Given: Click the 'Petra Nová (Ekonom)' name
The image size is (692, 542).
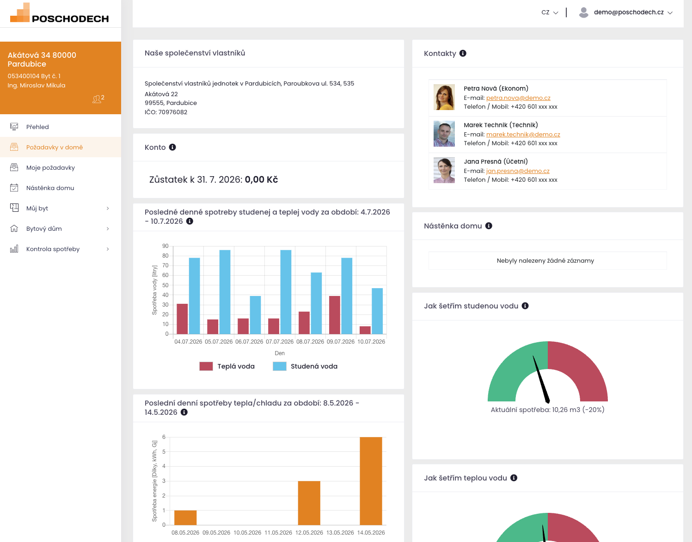Looking at the screenshot, I should tap(496, 88).
